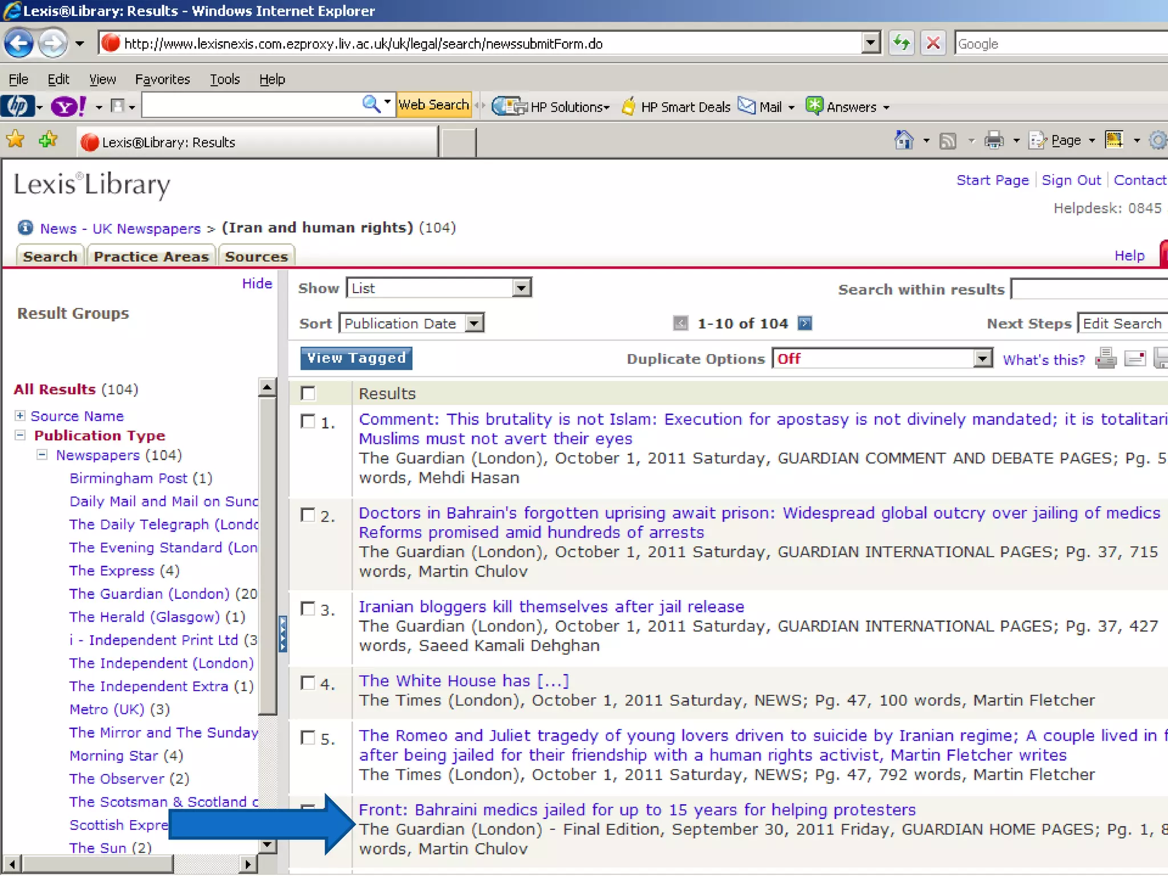This screenshot has width=1168, height=876.
Task: Click the browser Back arrow button
Action: (x=19, y=43)
